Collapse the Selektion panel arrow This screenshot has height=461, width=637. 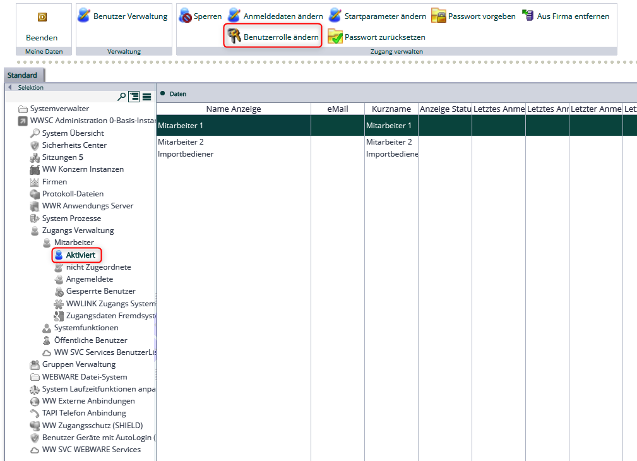(x=9, y=87)
